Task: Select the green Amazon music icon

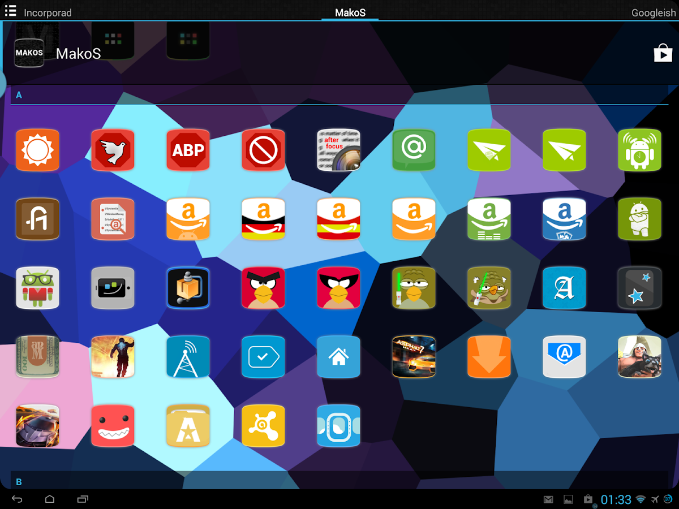Action: 489,219
